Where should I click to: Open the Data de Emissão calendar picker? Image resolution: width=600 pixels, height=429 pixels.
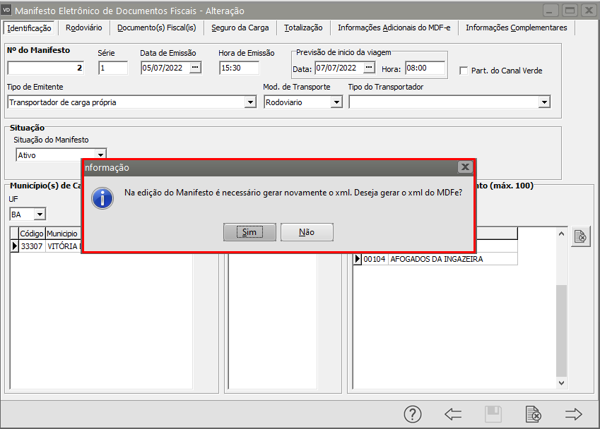coord(196,68)
